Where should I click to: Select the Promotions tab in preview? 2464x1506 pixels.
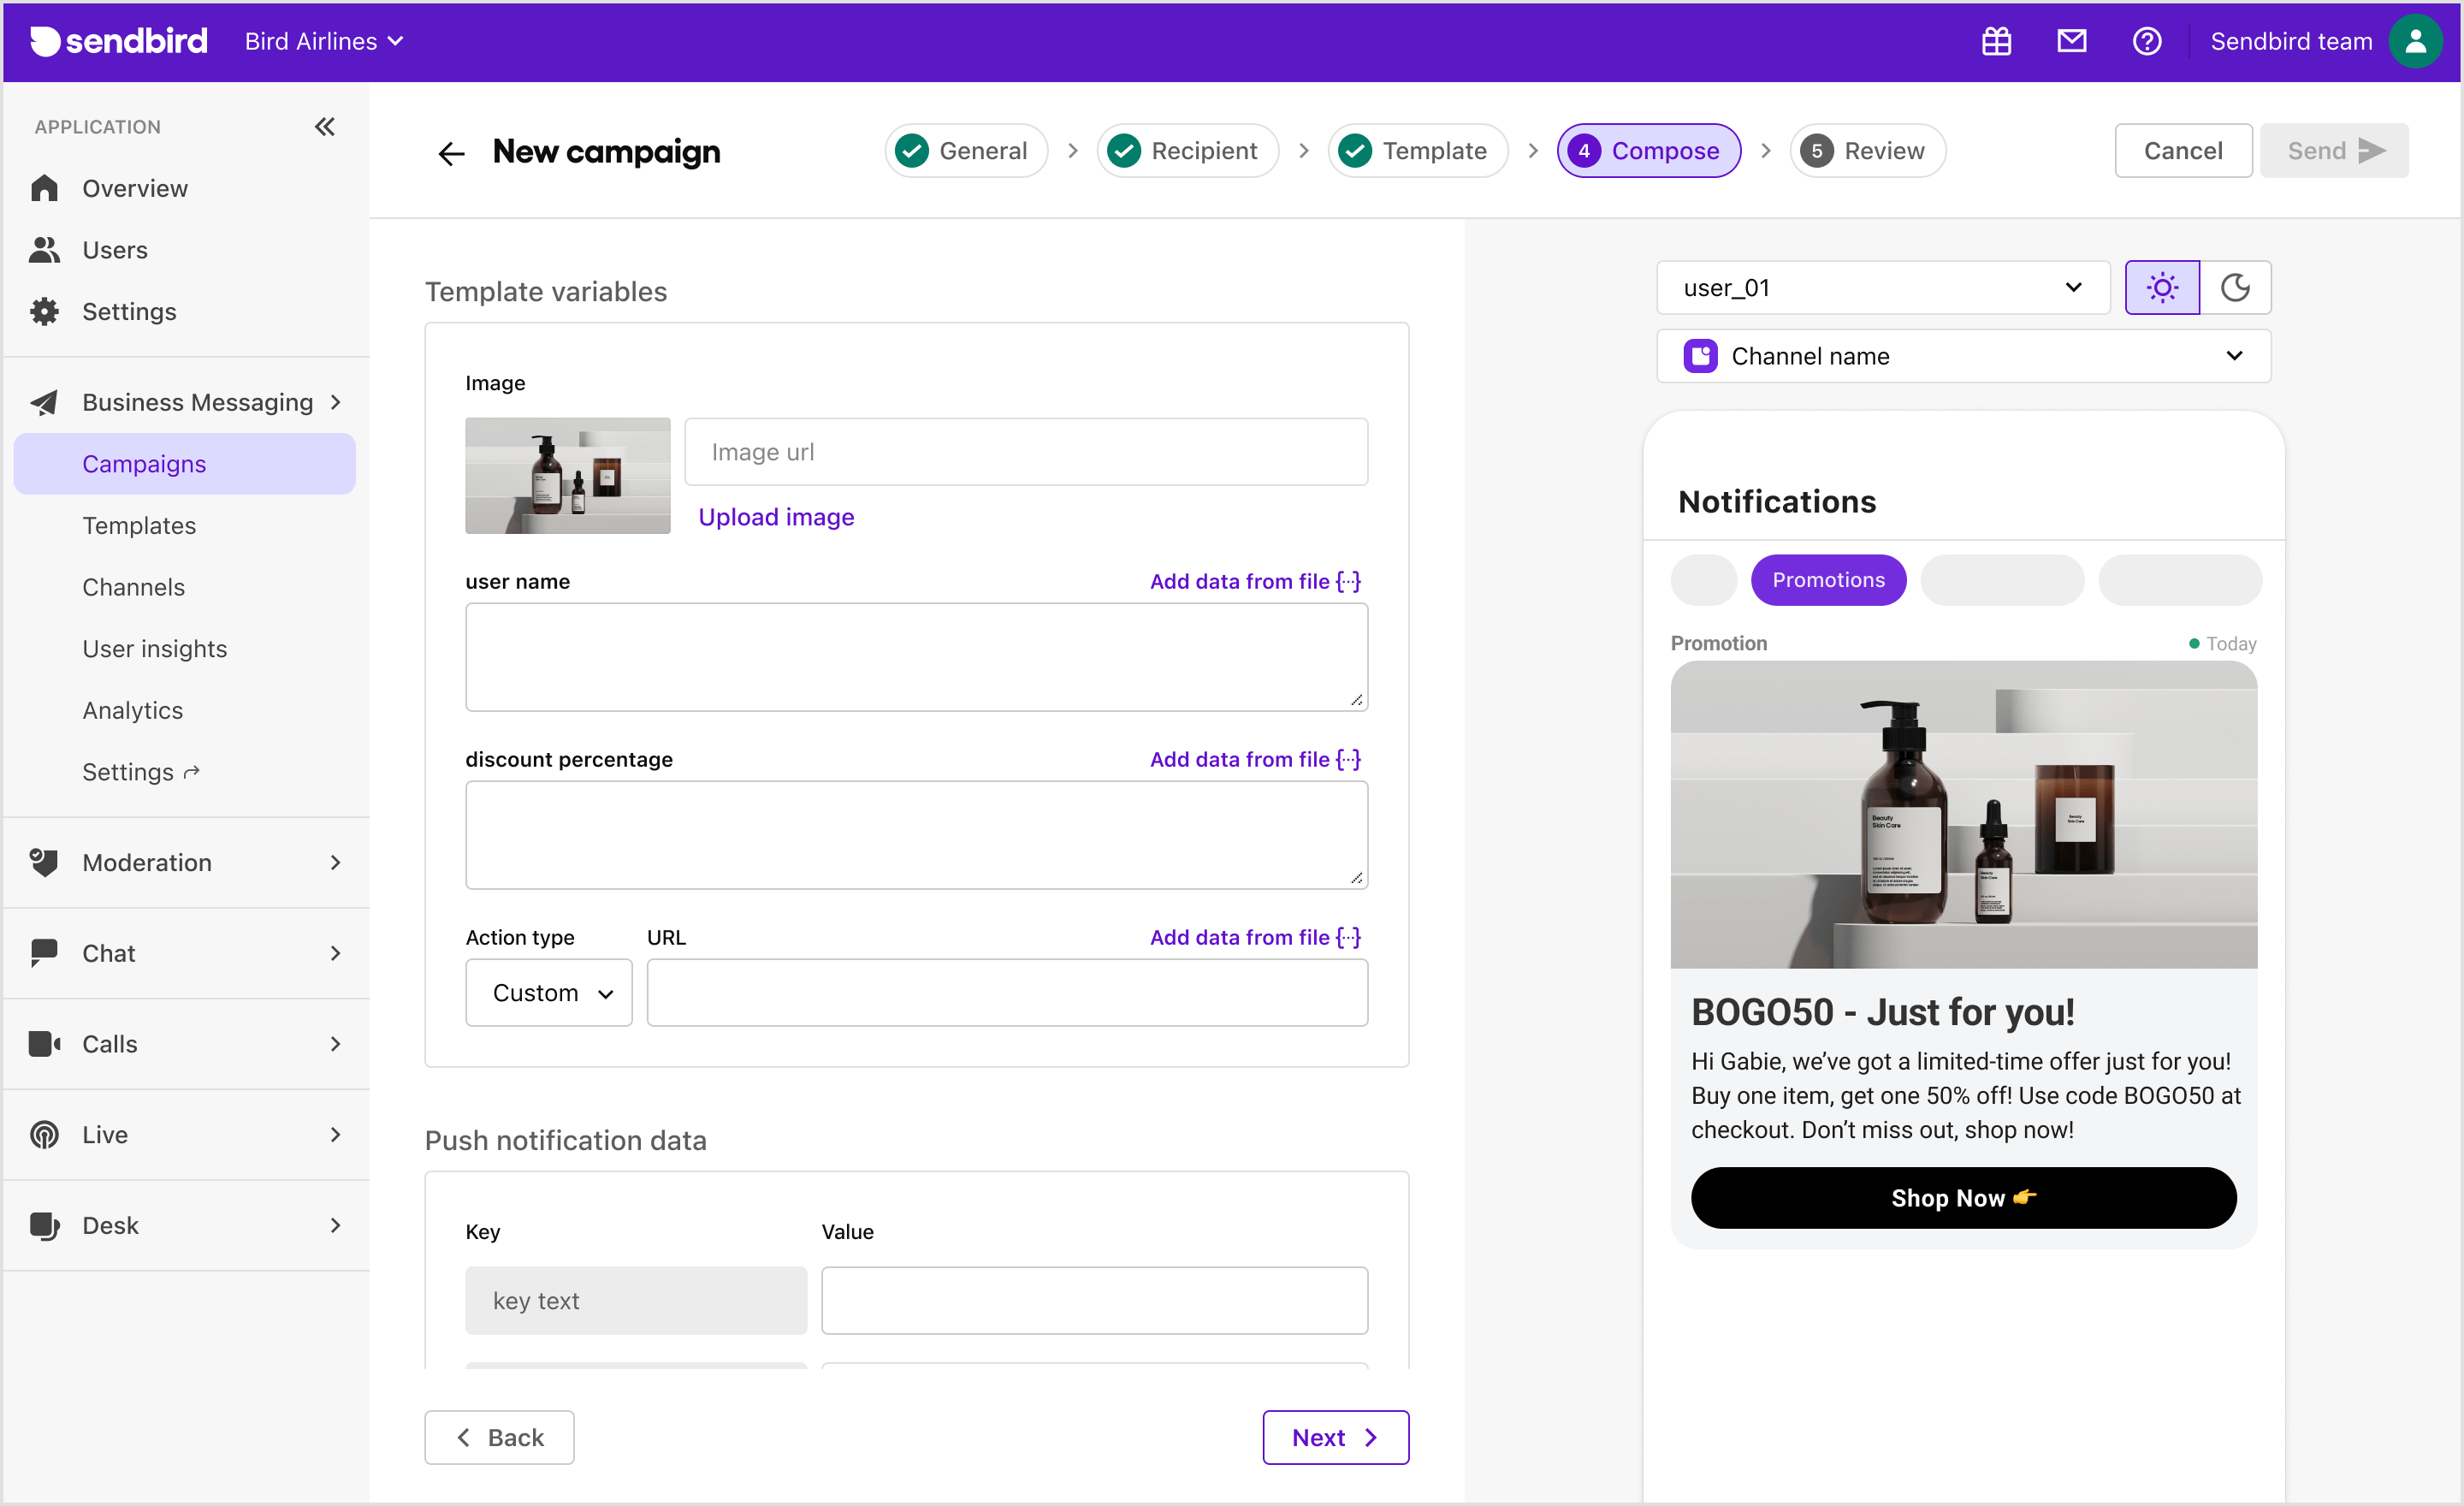[1828, 580]
